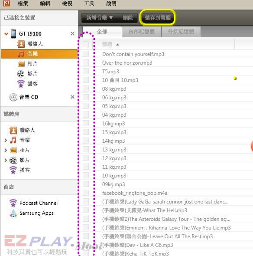Click the library 影片 film reel icon
Screen dimensions: 253x256
(x=13, y=160)
